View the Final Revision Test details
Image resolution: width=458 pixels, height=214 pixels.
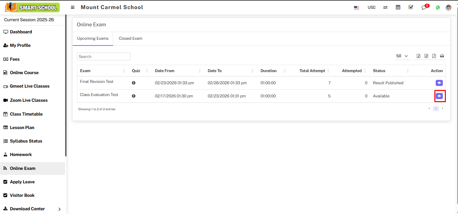439,83
